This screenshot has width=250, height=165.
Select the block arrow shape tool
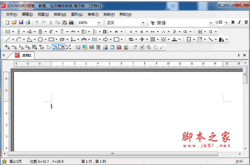[106, 39]
